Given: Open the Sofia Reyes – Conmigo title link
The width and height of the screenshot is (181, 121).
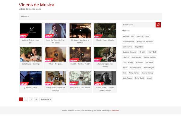Looking at the screenshot, I should pos(31,64).
